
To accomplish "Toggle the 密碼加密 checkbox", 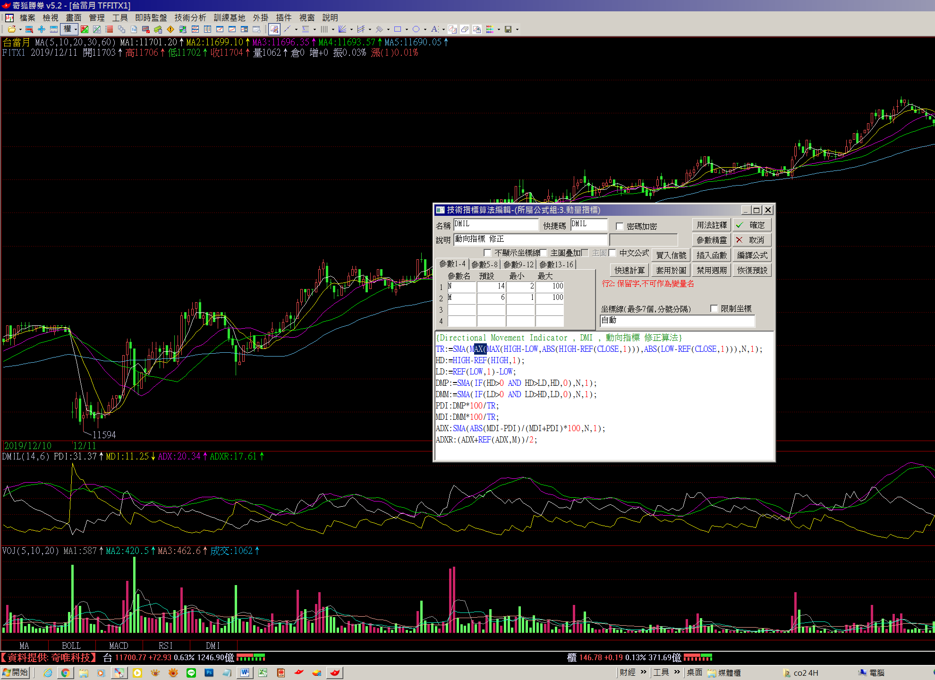I will (x=620, y=226).
